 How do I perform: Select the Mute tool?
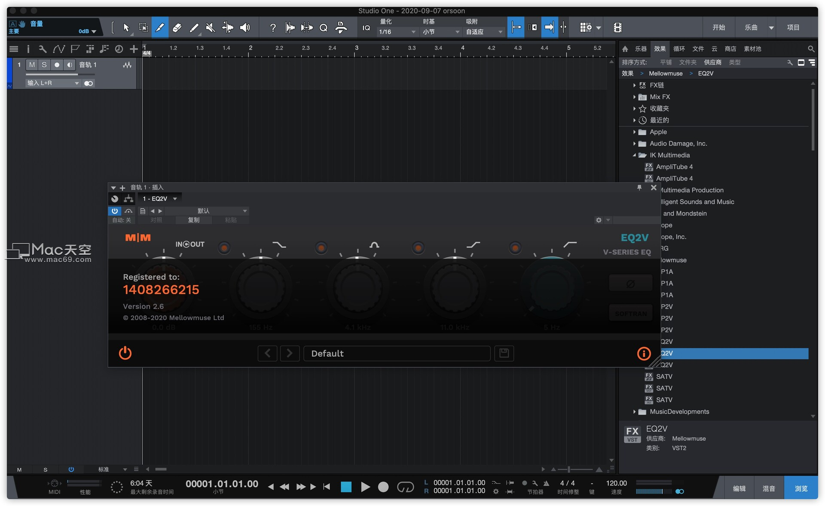click(x=210, y=28)
